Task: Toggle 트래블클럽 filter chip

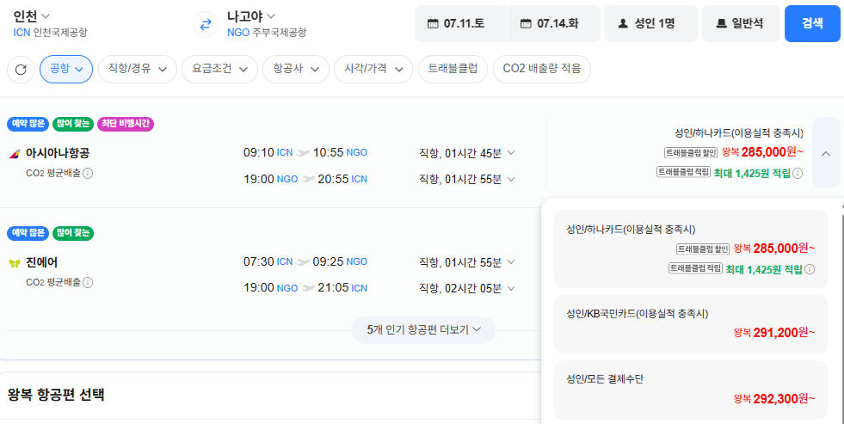Action: (453, 70)
